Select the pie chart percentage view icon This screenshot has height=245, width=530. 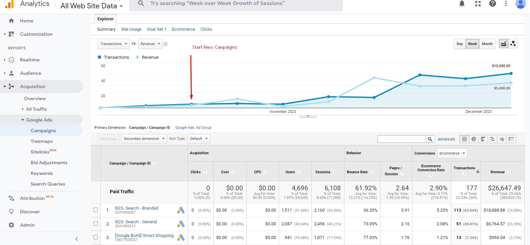point(474,139)
